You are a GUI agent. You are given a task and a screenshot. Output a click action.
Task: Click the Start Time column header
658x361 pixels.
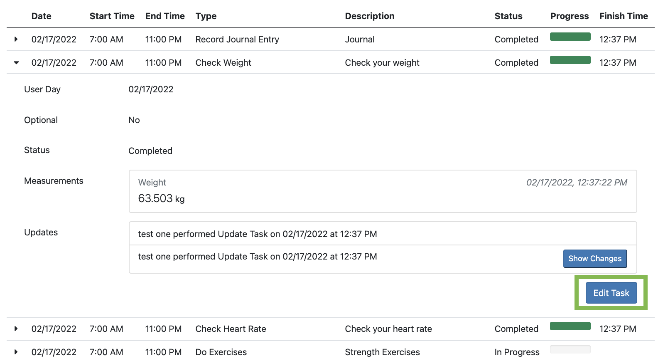[x=112, y=16]
